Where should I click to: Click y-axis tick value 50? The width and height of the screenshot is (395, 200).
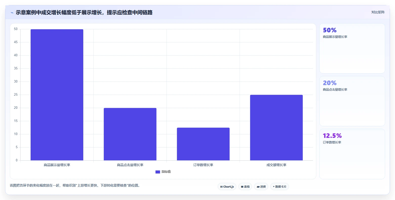pos(16,29)
